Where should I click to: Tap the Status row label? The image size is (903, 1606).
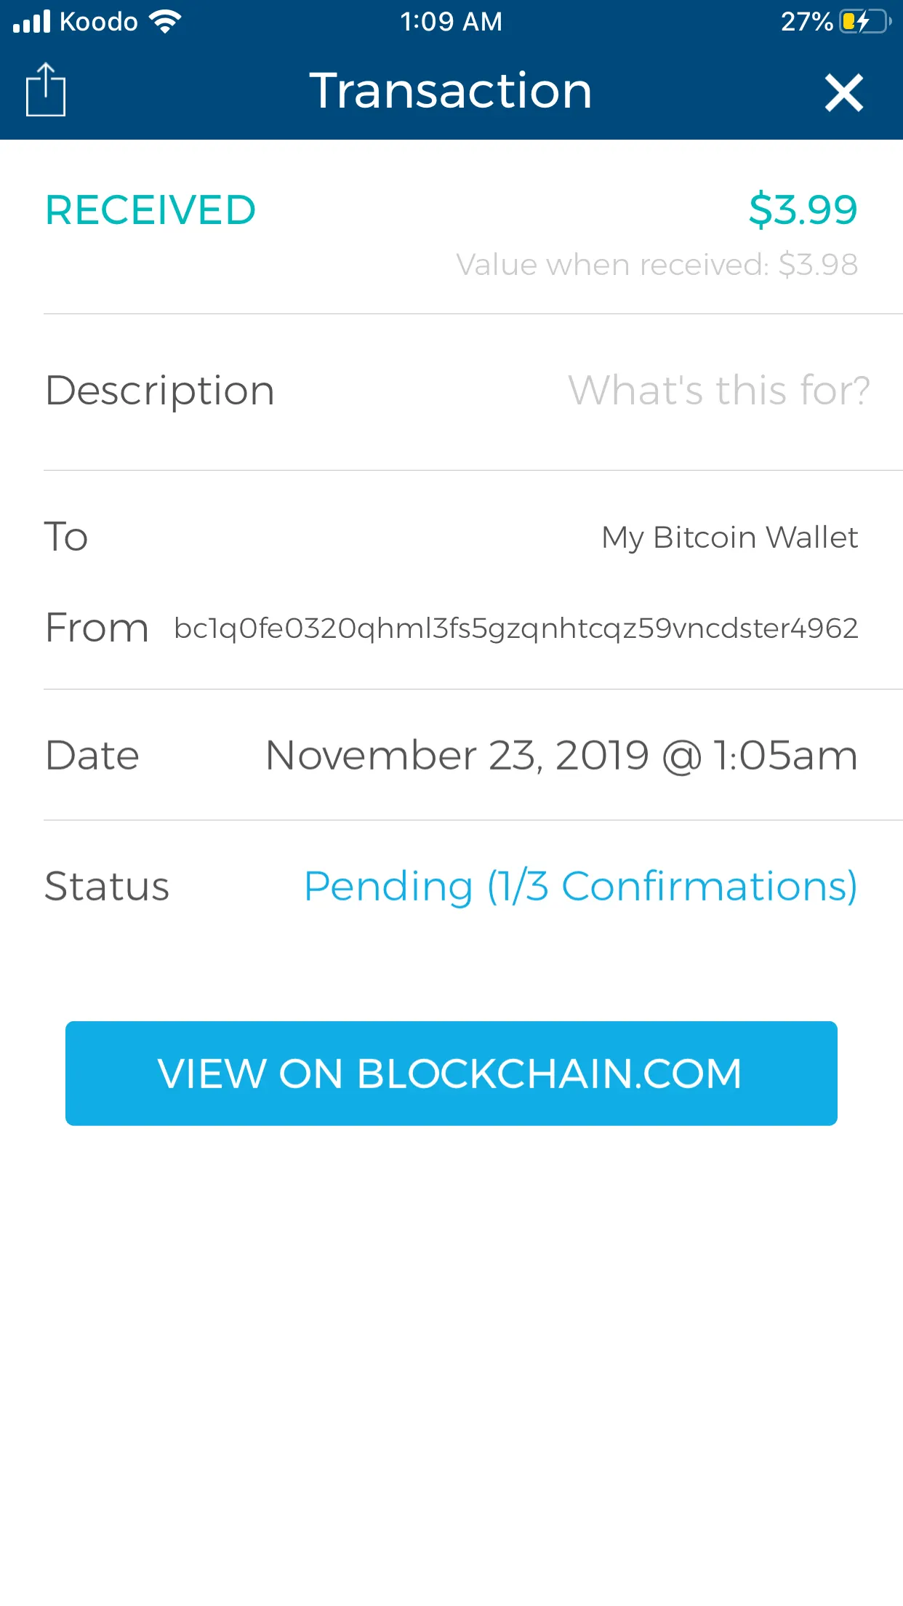pyautogui.click(x=107, y=886)
